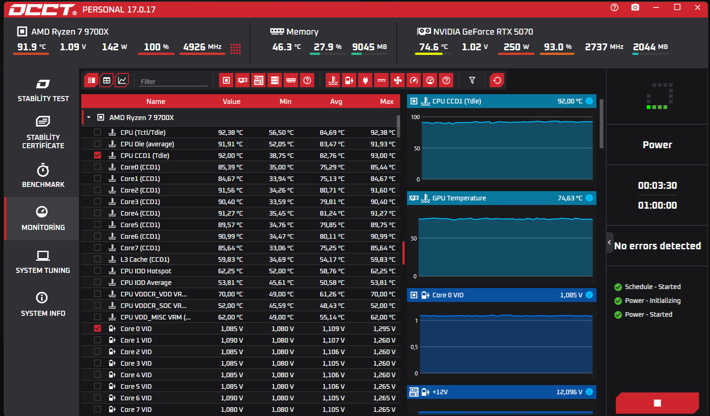This screenshot has width=710, height=416.
Task: Click the 'Schedule - Started' log entry
Action: point(652,287)
